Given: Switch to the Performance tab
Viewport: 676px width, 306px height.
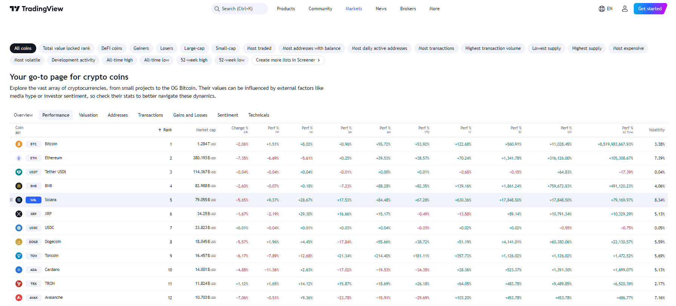Looking at the screenshot, I should click(56, 115).
